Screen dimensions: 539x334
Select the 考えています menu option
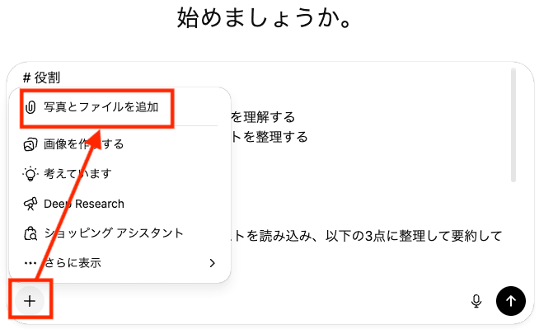tap(77, 174)
